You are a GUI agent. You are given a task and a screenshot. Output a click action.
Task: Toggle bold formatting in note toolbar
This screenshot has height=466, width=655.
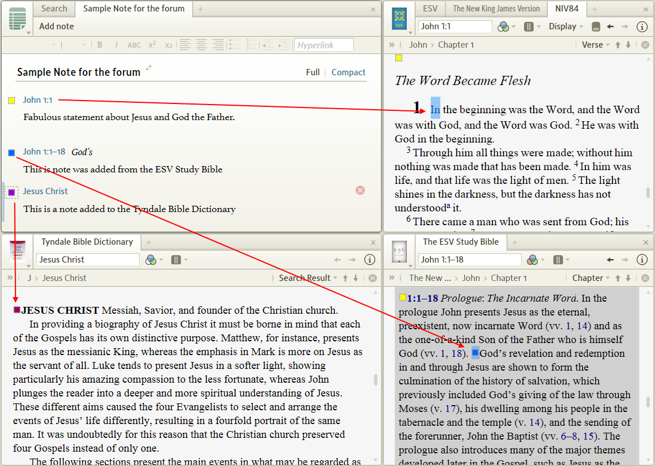pyautogui.click(x=100, y=45)
